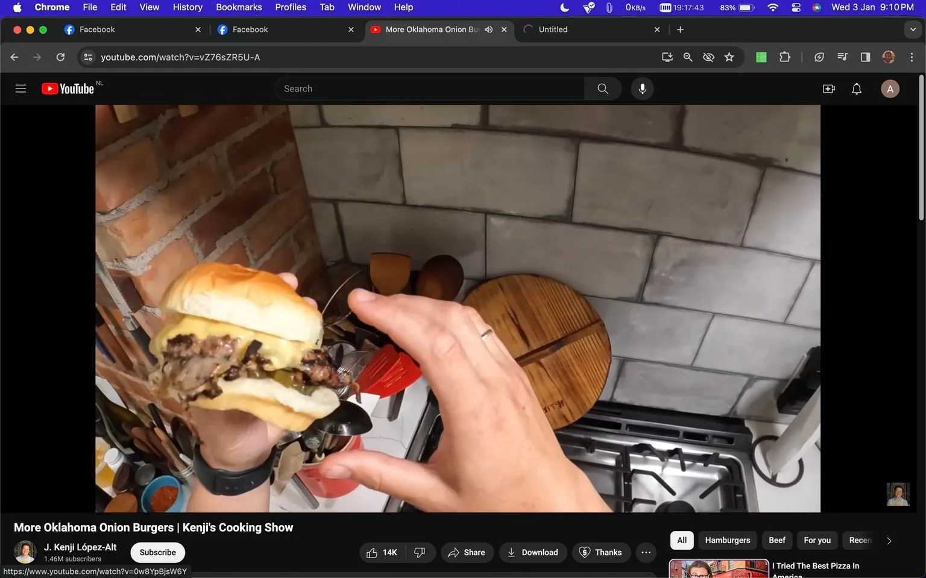Image resolution: width=926 pixels, height=578 pixels.
Task: Open zoom magnifier icon in address bar
Action: tap(687, 57)
